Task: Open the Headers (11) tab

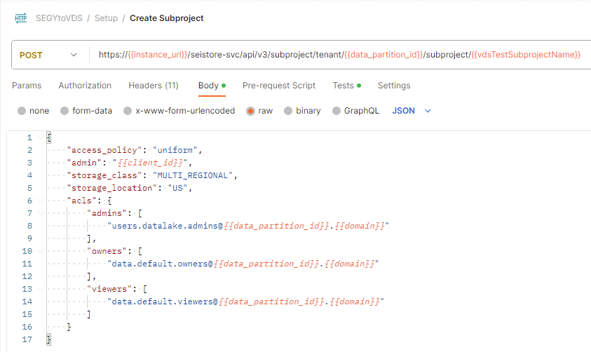Action: click(x=154, y=86)
